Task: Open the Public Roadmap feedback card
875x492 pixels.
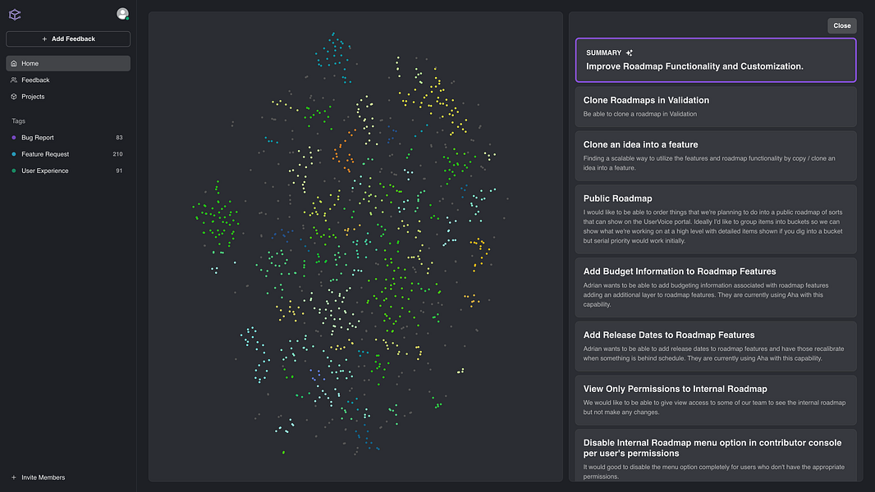Action: pos(716,219)
